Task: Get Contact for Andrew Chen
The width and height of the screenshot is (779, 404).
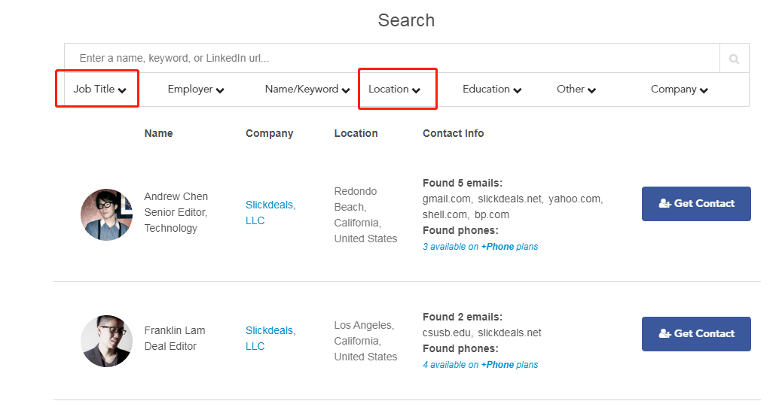Action: [x=696, y=204]
